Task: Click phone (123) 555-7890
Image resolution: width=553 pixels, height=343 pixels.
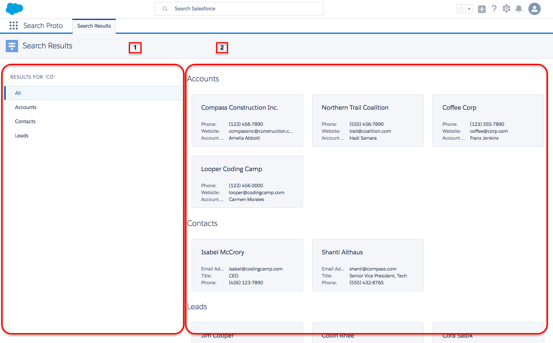Action: (487, 124)
